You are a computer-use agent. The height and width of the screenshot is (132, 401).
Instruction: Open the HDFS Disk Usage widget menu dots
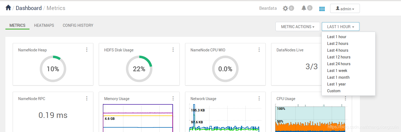pyautogui.click(x=173, y=50)
